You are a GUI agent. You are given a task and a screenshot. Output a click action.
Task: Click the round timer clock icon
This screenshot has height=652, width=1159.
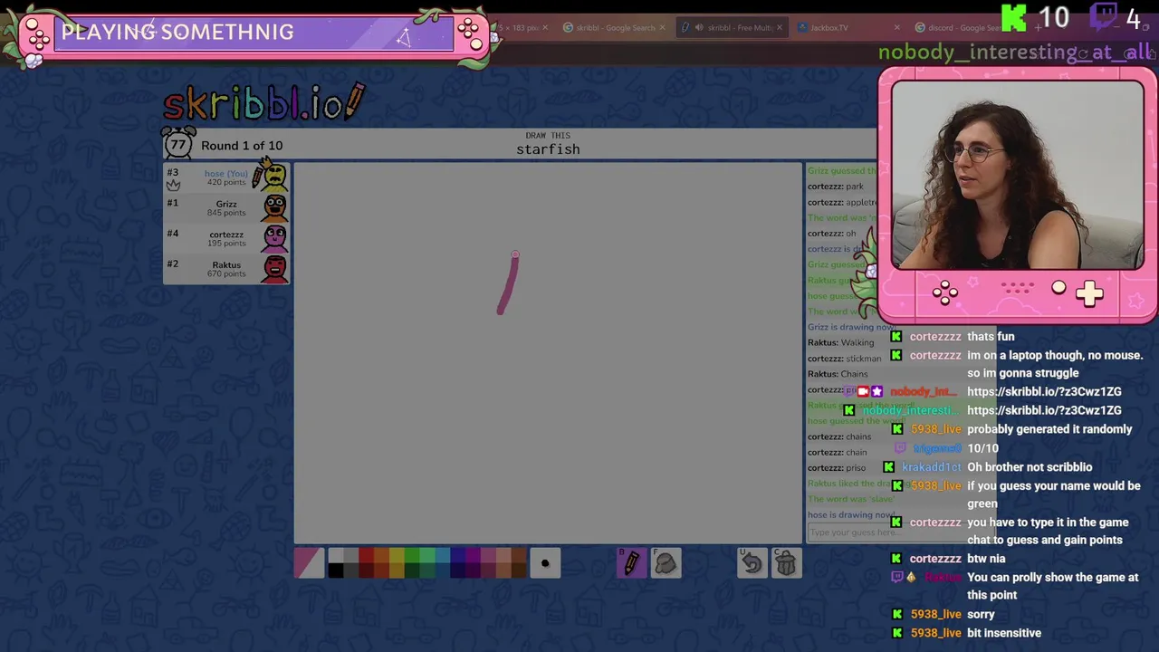[x=178, y=144]
